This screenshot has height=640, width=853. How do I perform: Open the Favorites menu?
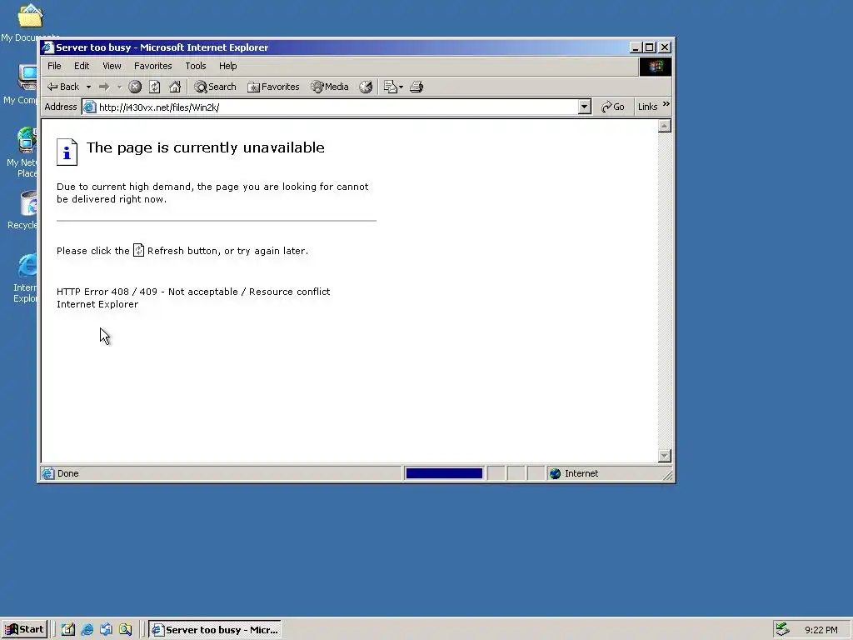(x=153, y=66)
